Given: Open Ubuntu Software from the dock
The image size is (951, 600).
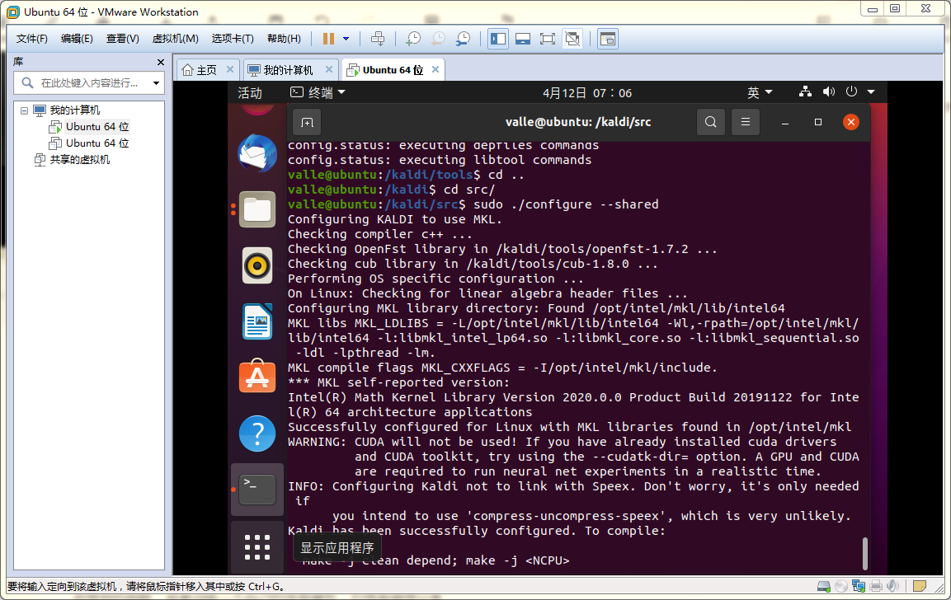Looking at the screenshot, I should tap(257, 377).
